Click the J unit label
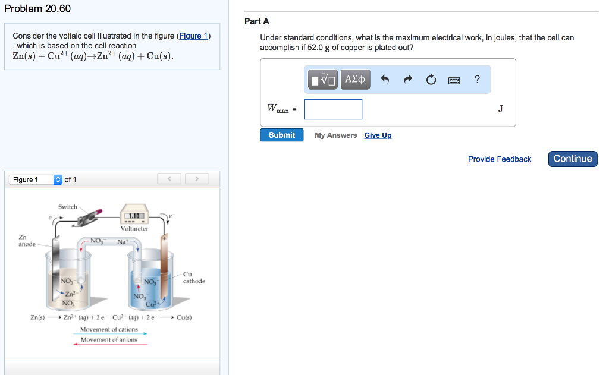 coord(501,109)
